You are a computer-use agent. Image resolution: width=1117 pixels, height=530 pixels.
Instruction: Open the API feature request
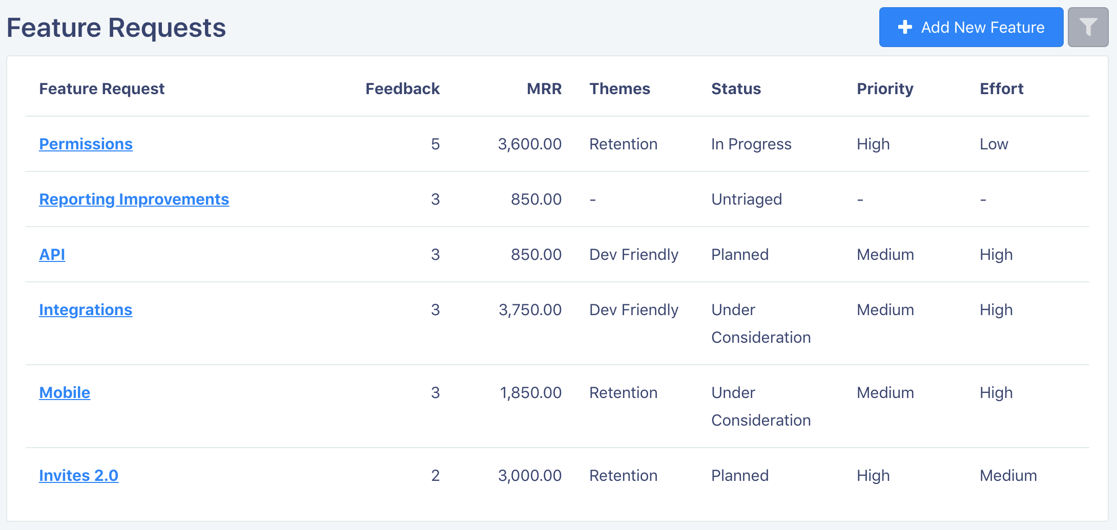pos(52,255)
